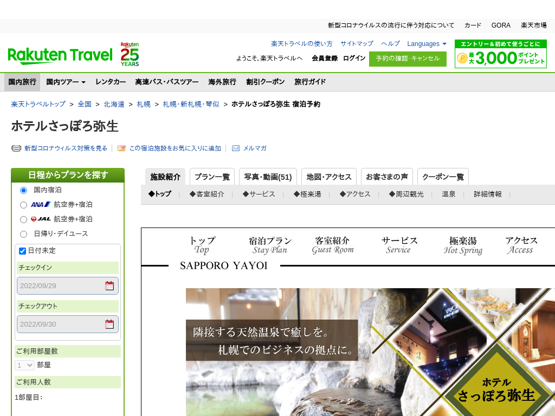This screenshot has height=416, width=555.
Task: Click the ◆客室紹介 sub-navigation link
Action: tap(206, 194)
